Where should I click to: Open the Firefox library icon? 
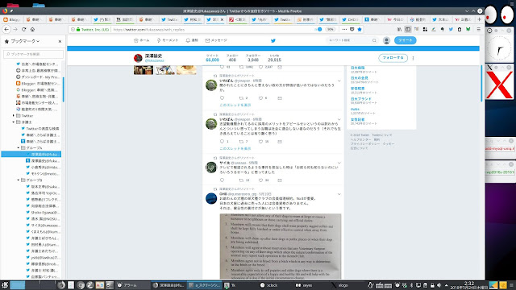click(x=399, y=29)
